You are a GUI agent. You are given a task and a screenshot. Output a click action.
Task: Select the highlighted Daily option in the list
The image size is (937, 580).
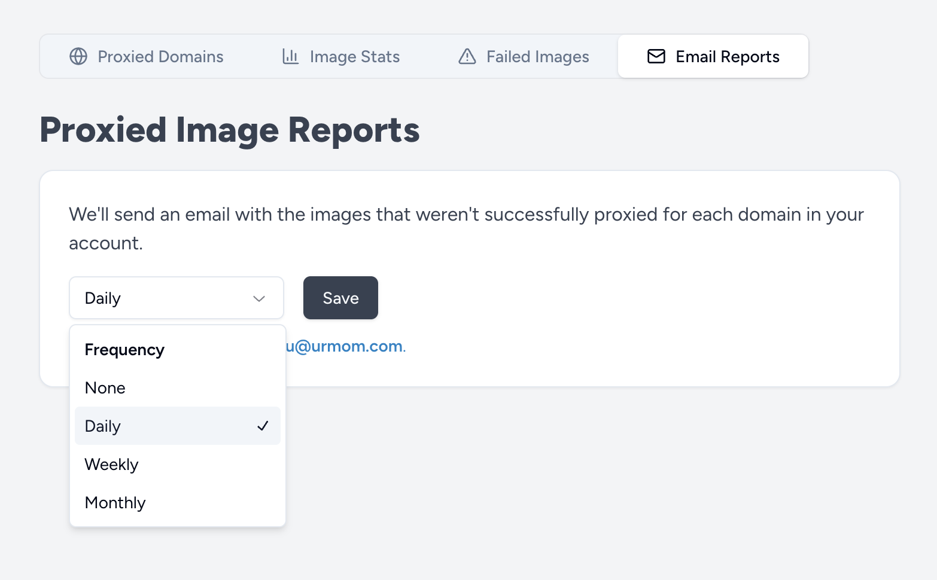click(x=103, y=426)
